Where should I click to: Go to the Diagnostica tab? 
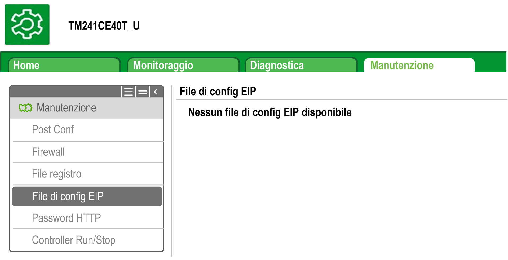click(301, 65)
